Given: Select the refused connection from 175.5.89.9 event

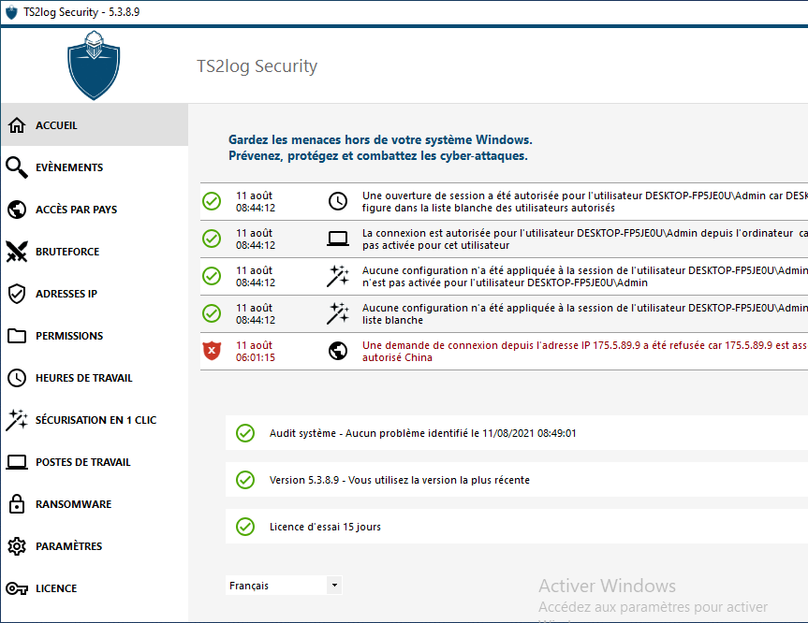Looking at the screenshot, I should click(504, 351).
